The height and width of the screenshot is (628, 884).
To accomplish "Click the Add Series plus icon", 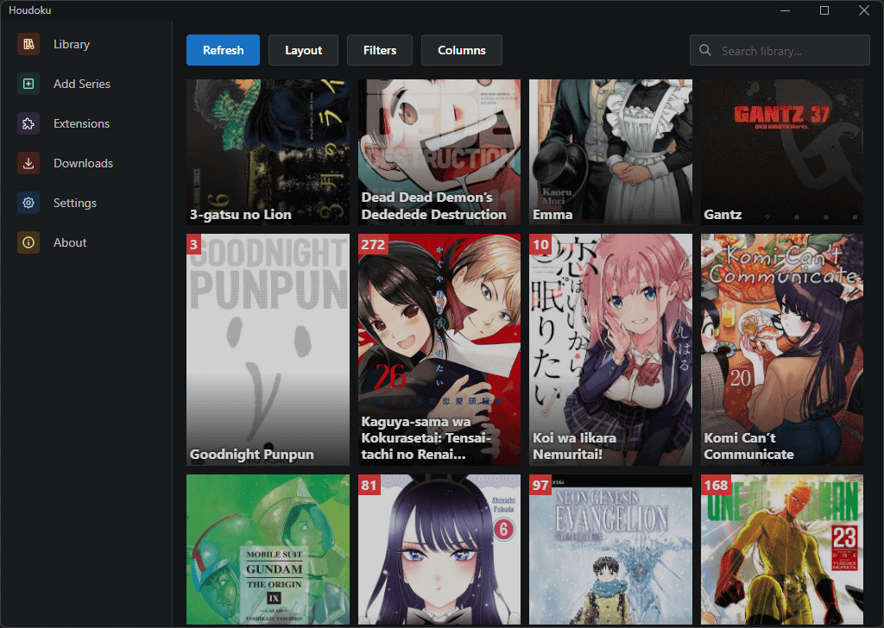I will pyautogui.click(x=28, y=84).
